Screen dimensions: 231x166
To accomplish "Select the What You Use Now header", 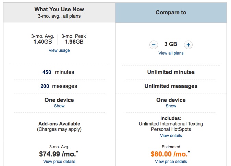I will [59, 13].
